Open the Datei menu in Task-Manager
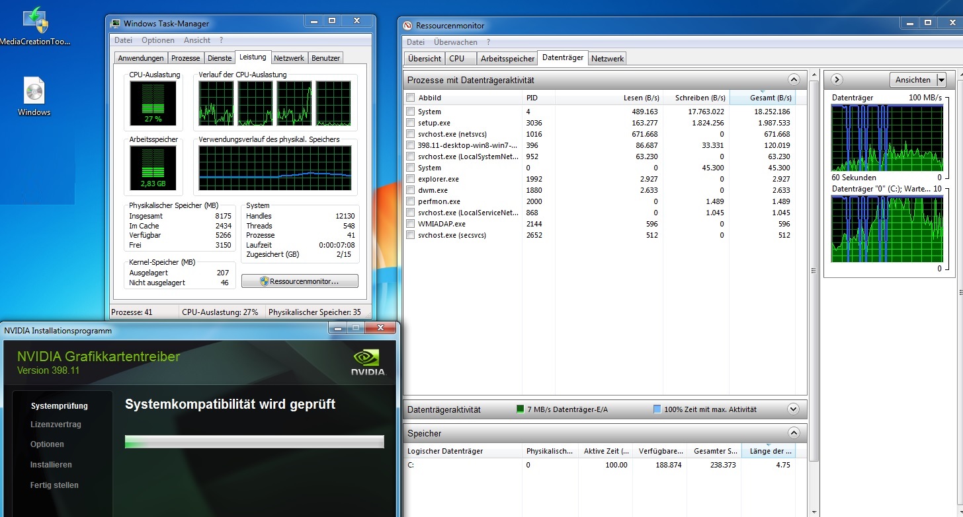Viewport: 963px width, 517px height. 124,40
